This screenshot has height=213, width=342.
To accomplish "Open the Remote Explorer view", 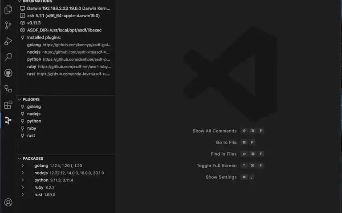I will pyautogui.click(x=8, y=89).
